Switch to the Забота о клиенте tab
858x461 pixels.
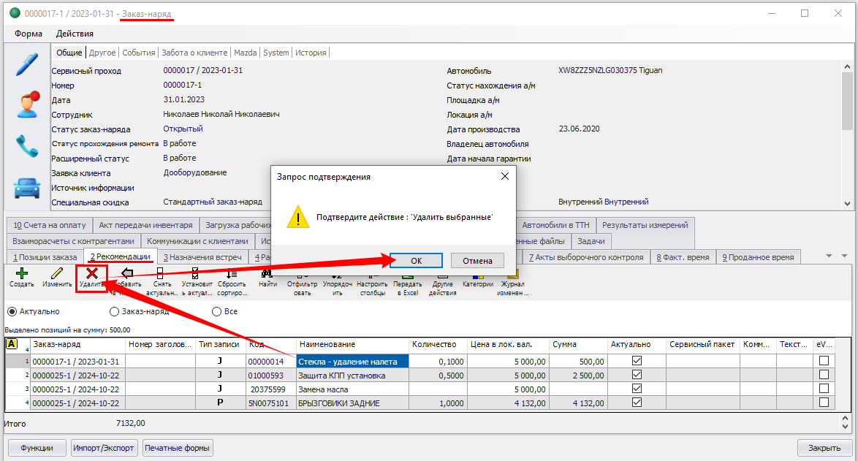(194, 53)
